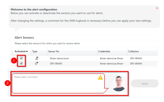The image size is (164, 102).
Task: Sort by the Sensor for column
Action: click(x=53, y=51)
